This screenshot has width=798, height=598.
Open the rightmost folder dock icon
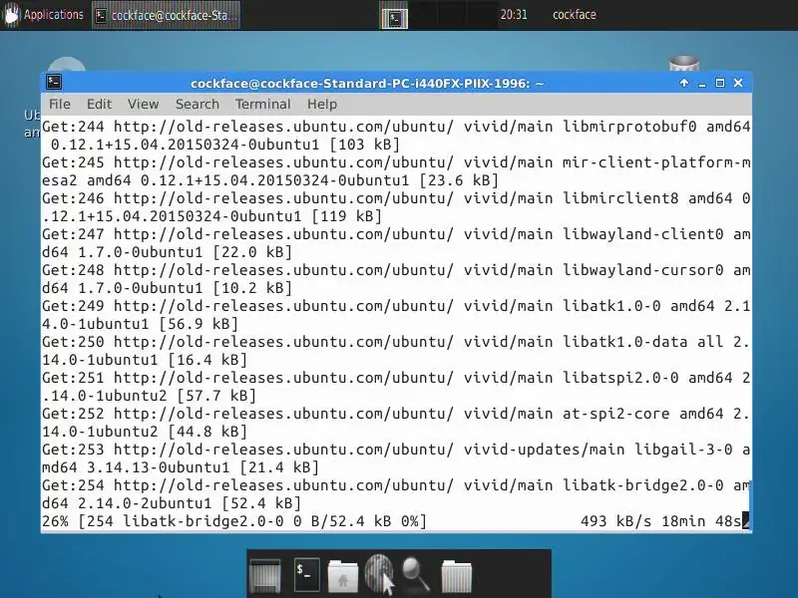tap(457, 576)
